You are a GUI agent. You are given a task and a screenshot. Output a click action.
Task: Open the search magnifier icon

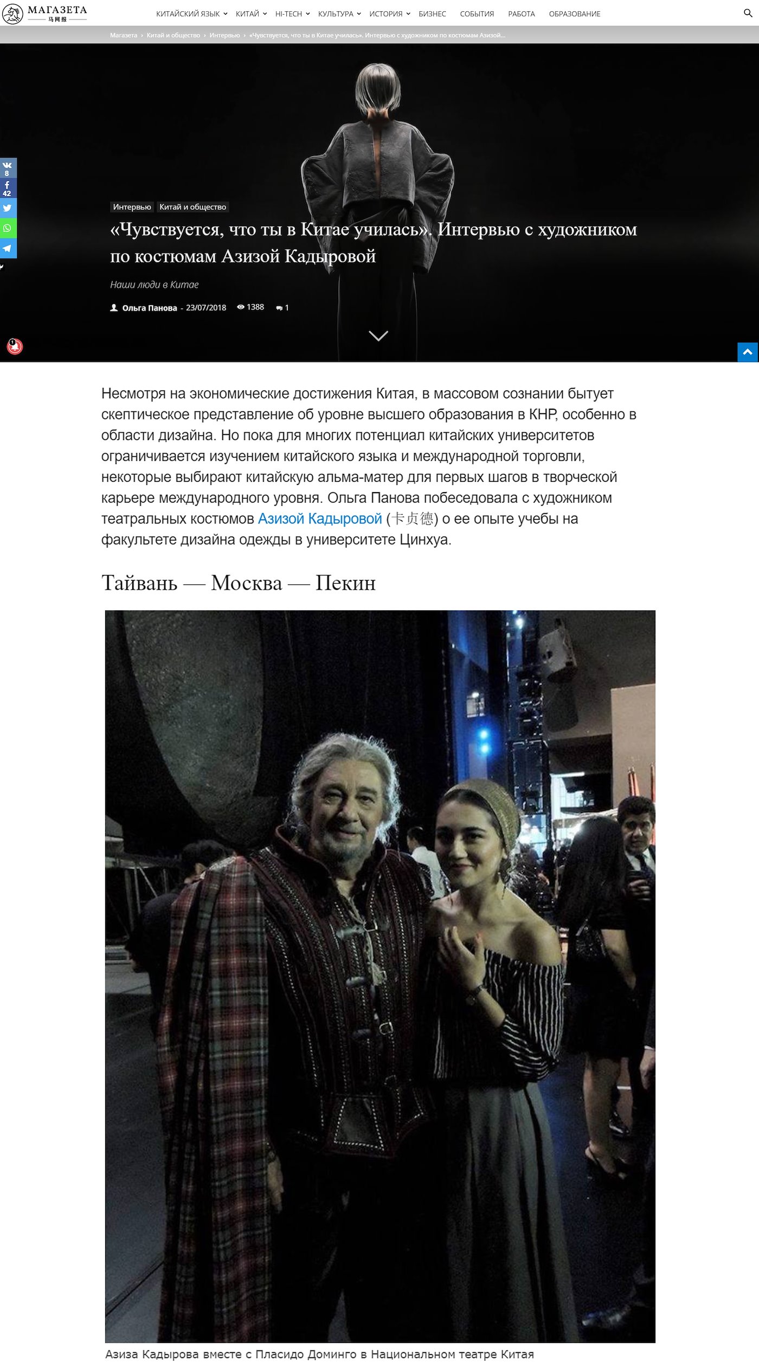(748, 13)
